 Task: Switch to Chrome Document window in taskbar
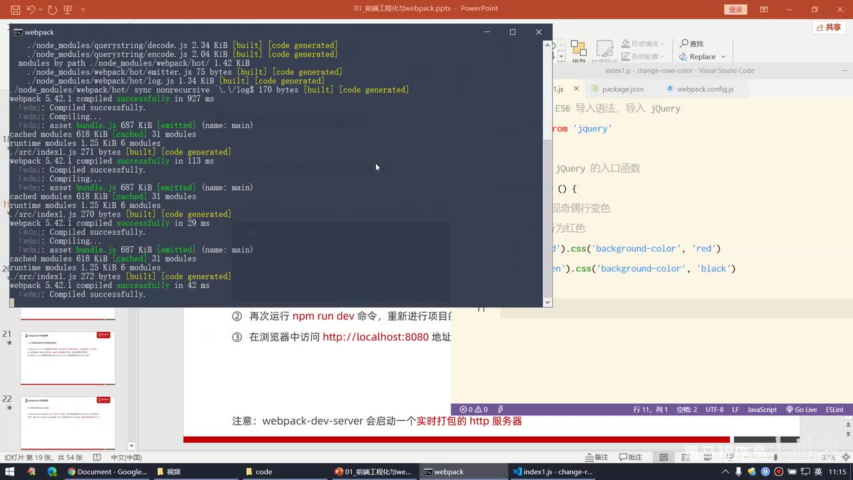tap(107, 471)
